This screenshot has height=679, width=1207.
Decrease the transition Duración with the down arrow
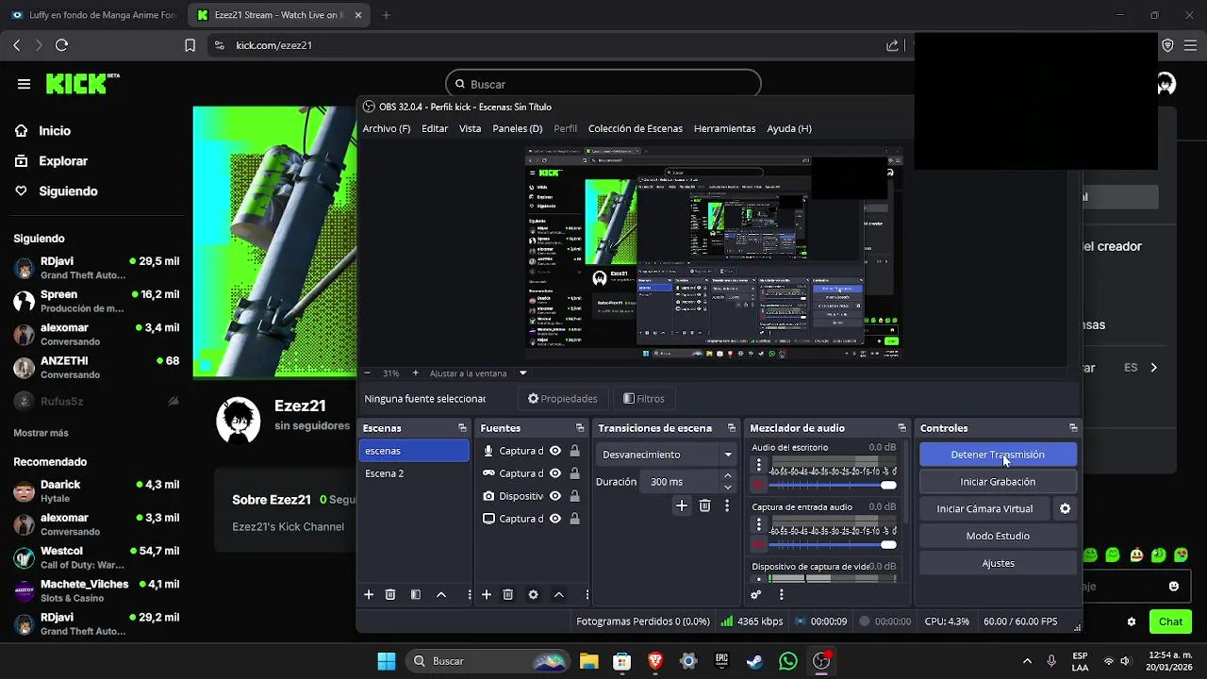pyautogui.click(x=727, y=488)
